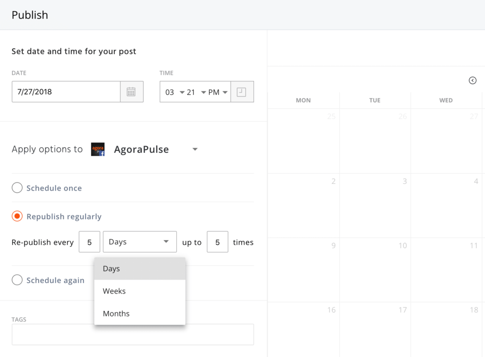This screenshot has height=357, width=485.
Task: Toggle the AM/PM dropdown
Action: click(218, 92)
